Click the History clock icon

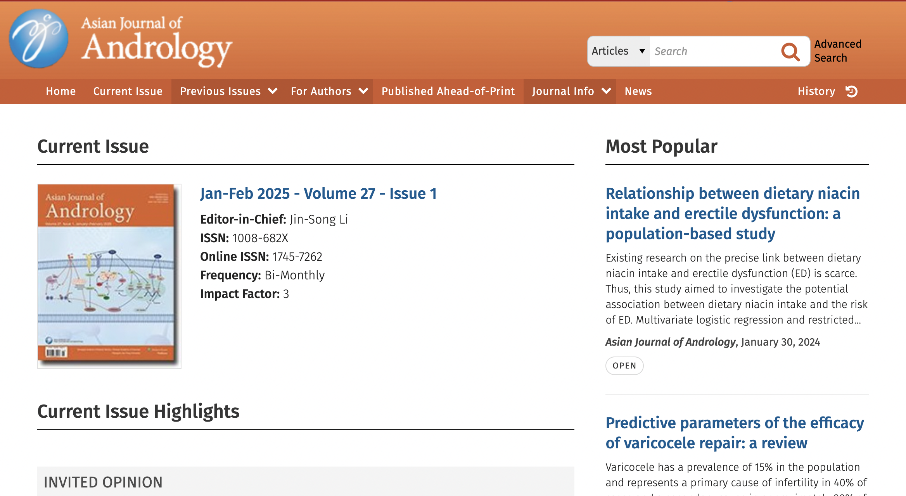click(852, 91)
